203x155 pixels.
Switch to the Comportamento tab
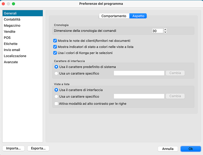point(114,16)
